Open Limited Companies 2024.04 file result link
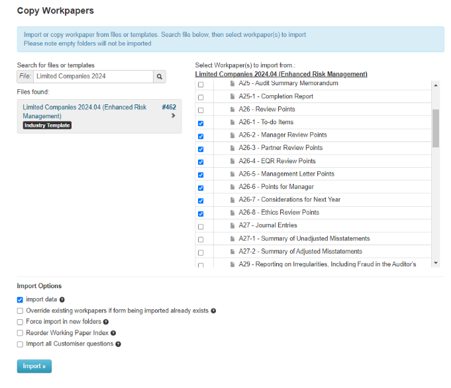Viewport: 451px width, 388px height. pyautogui.click(x=84, y=111)
